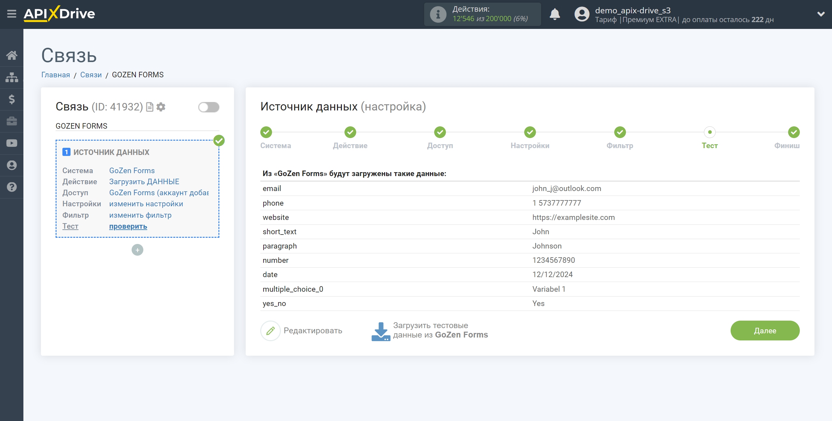Click the paragraph value Johnson
This screenshot has width=832, height=421.
pyautogui.click(x=547, y=246)
